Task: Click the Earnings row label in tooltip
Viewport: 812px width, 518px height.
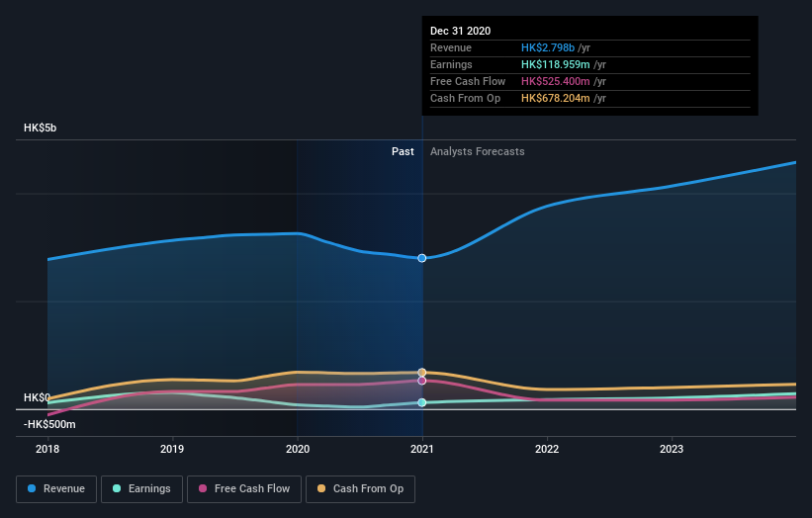Action: click(452, 64)
